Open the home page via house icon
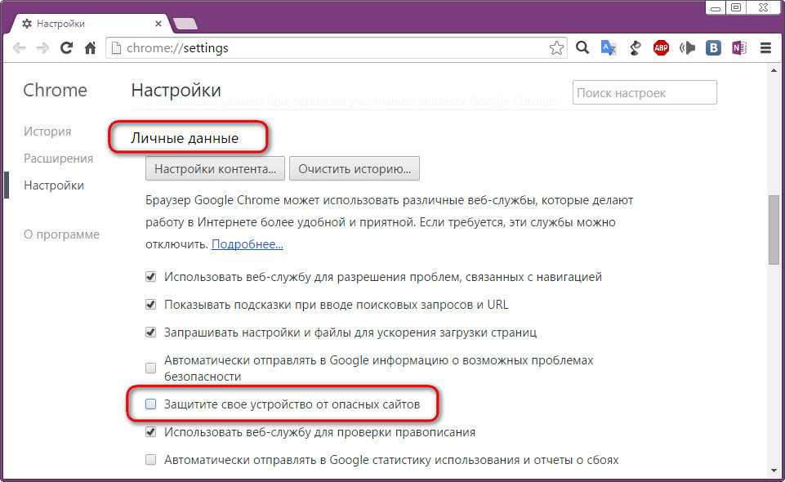785x482 pixels. [x=90, y=48]
